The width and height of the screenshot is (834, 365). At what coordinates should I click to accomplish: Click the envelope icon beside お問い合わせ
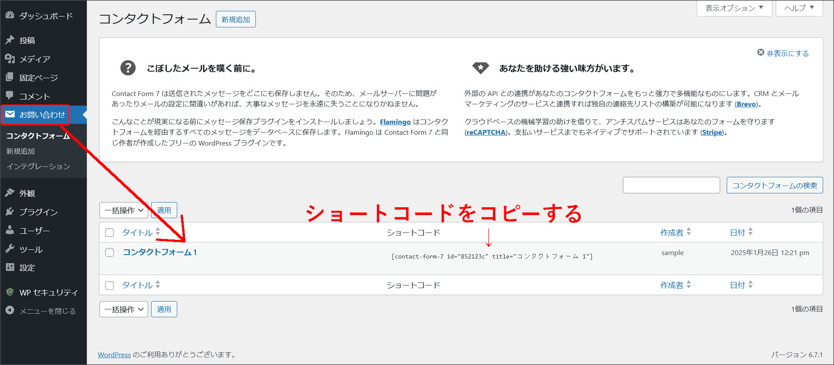(x=10, y=114)
